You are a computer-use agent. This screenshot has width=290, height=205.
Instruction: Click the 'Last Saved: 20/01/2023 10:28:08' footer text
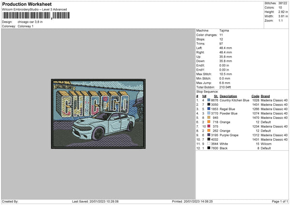point(95,202)
